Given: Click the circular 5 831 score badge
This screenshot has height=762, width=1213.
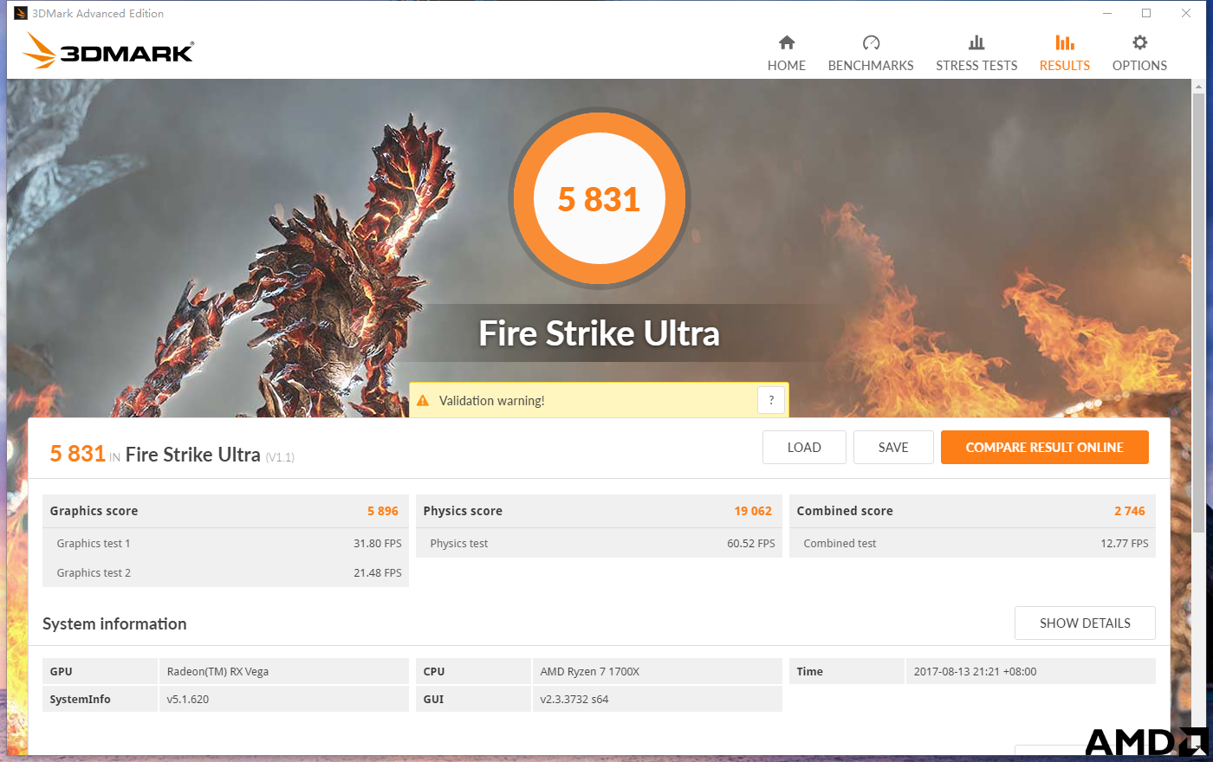Looking at the screenshot, I should click(x=600, y=199).
